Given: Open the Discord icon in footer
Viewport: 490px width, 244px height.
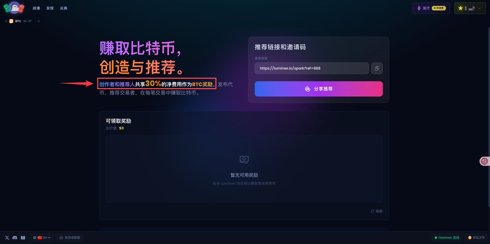Looking at the screenshot, I should pyautogui.click(x=15, y=237).
